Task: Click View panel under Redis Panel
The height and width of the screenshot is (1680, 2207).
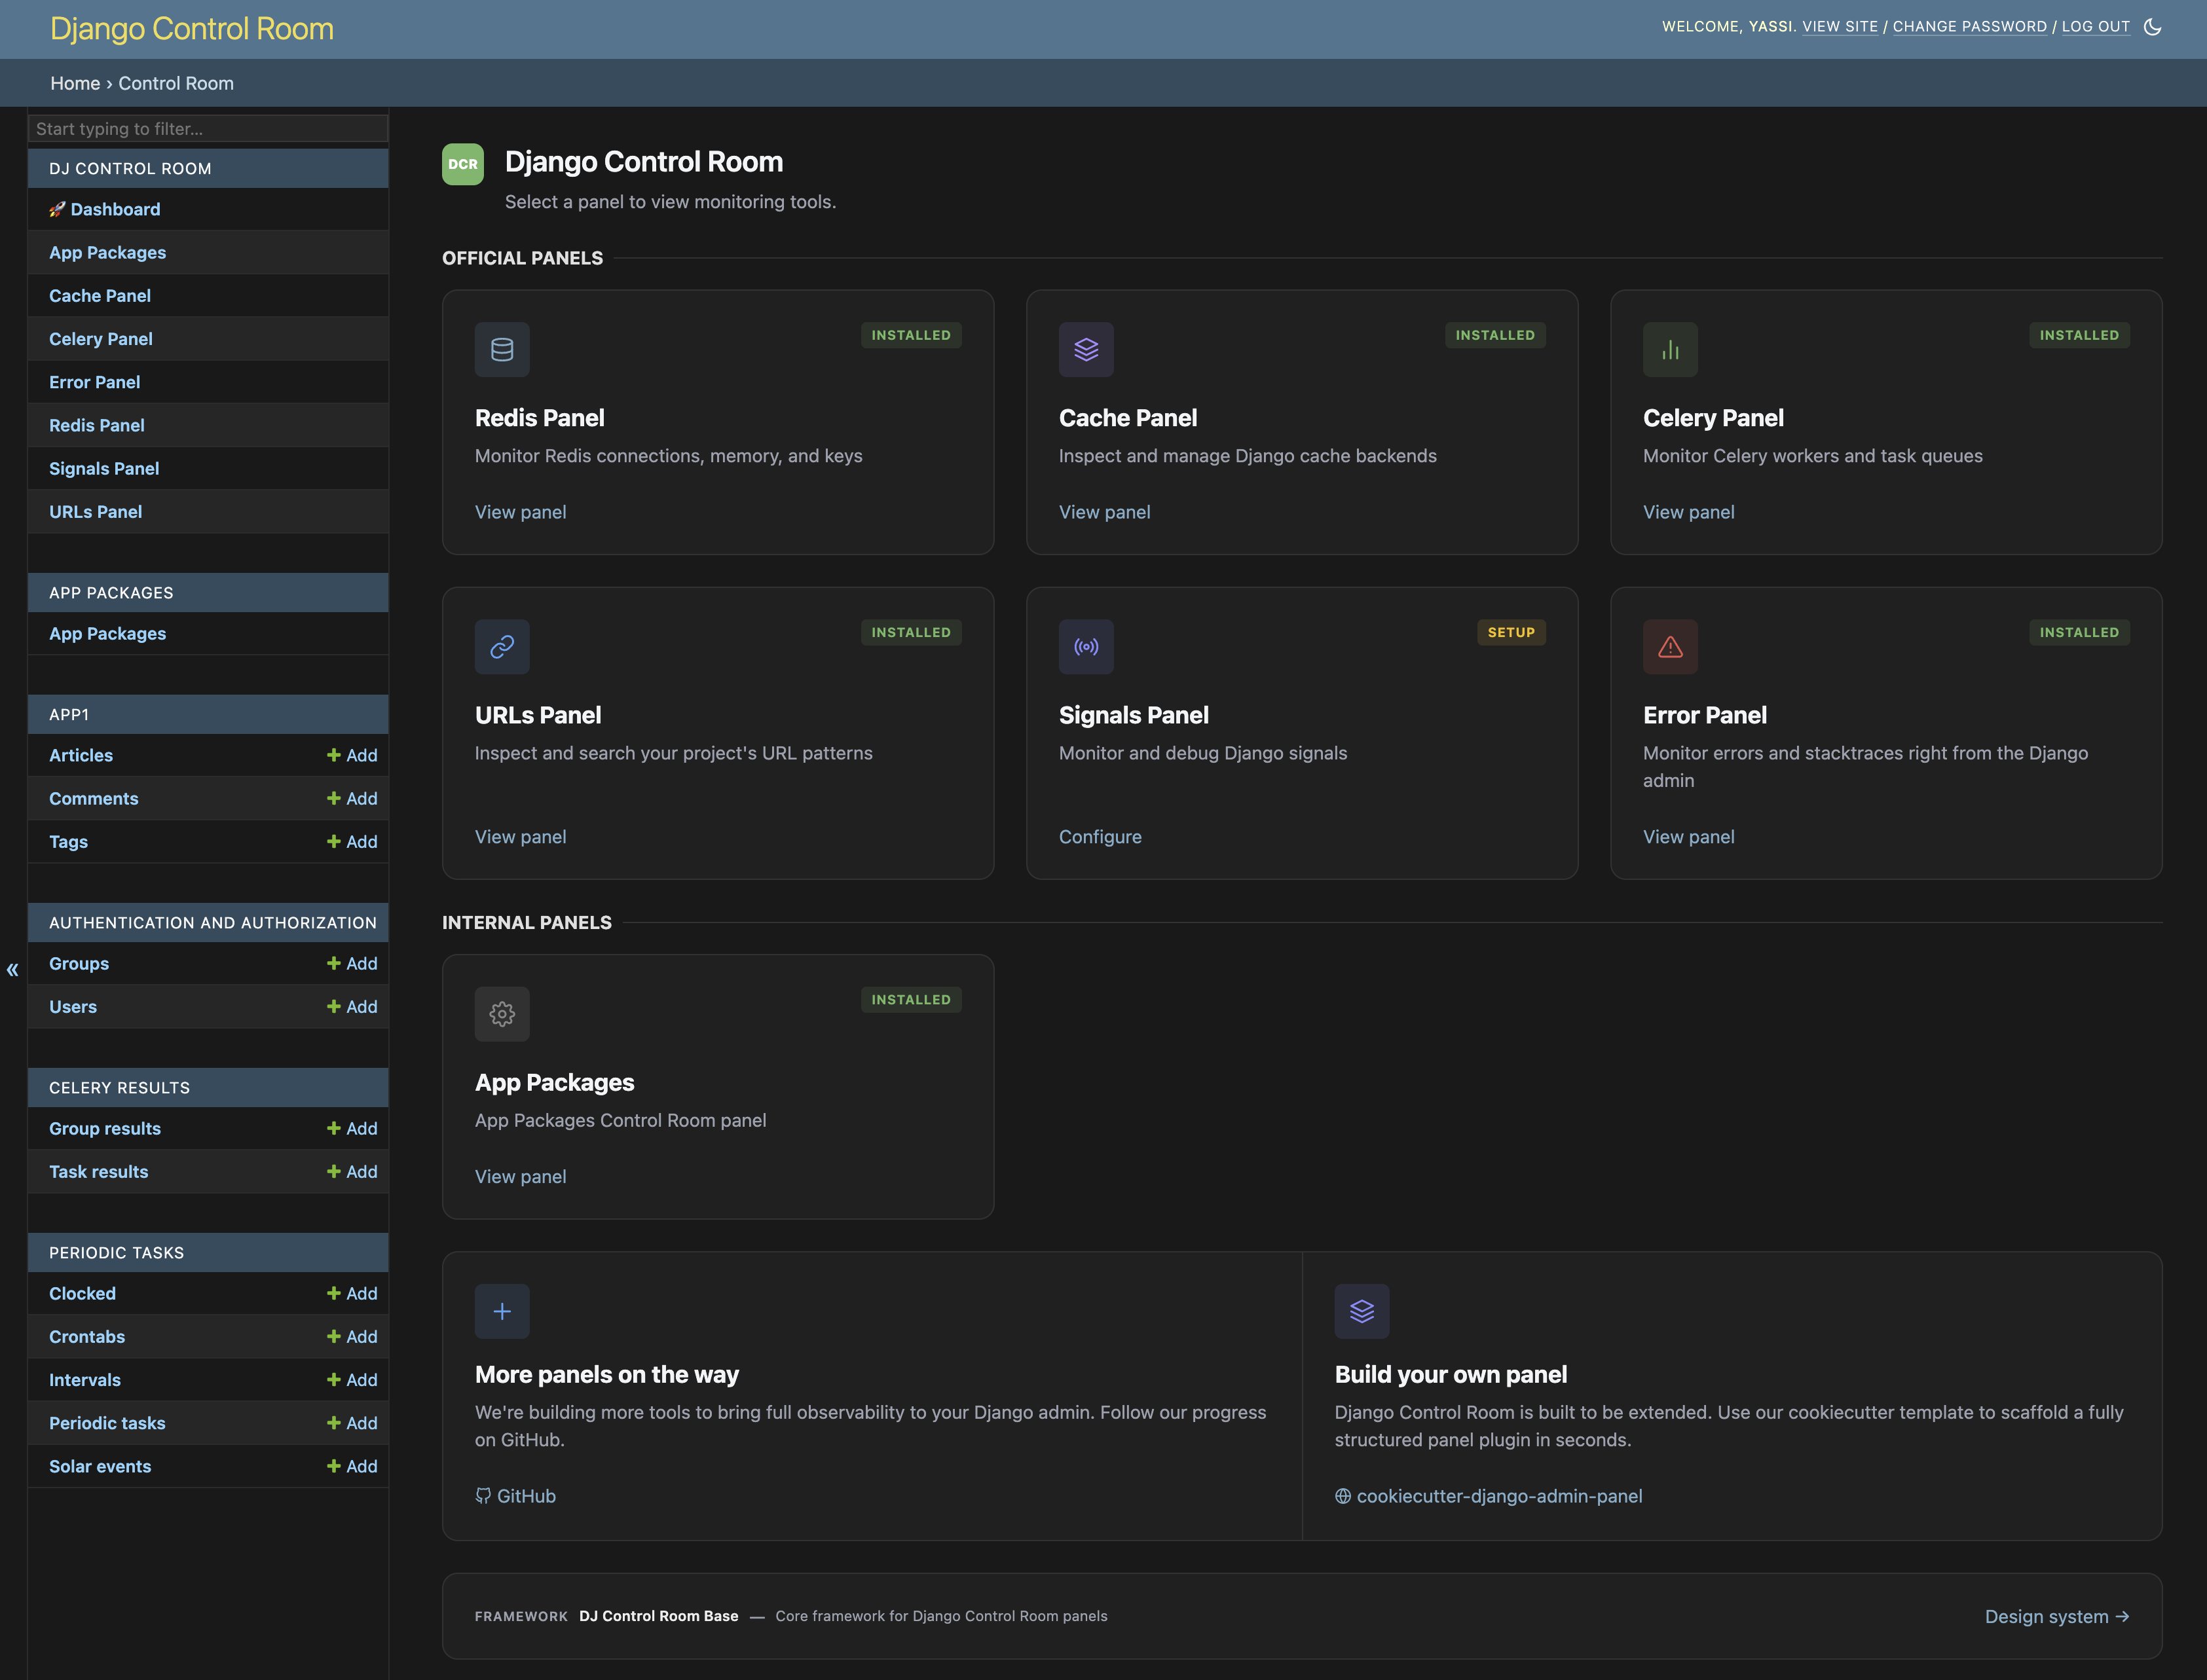Action: [520, 512]
